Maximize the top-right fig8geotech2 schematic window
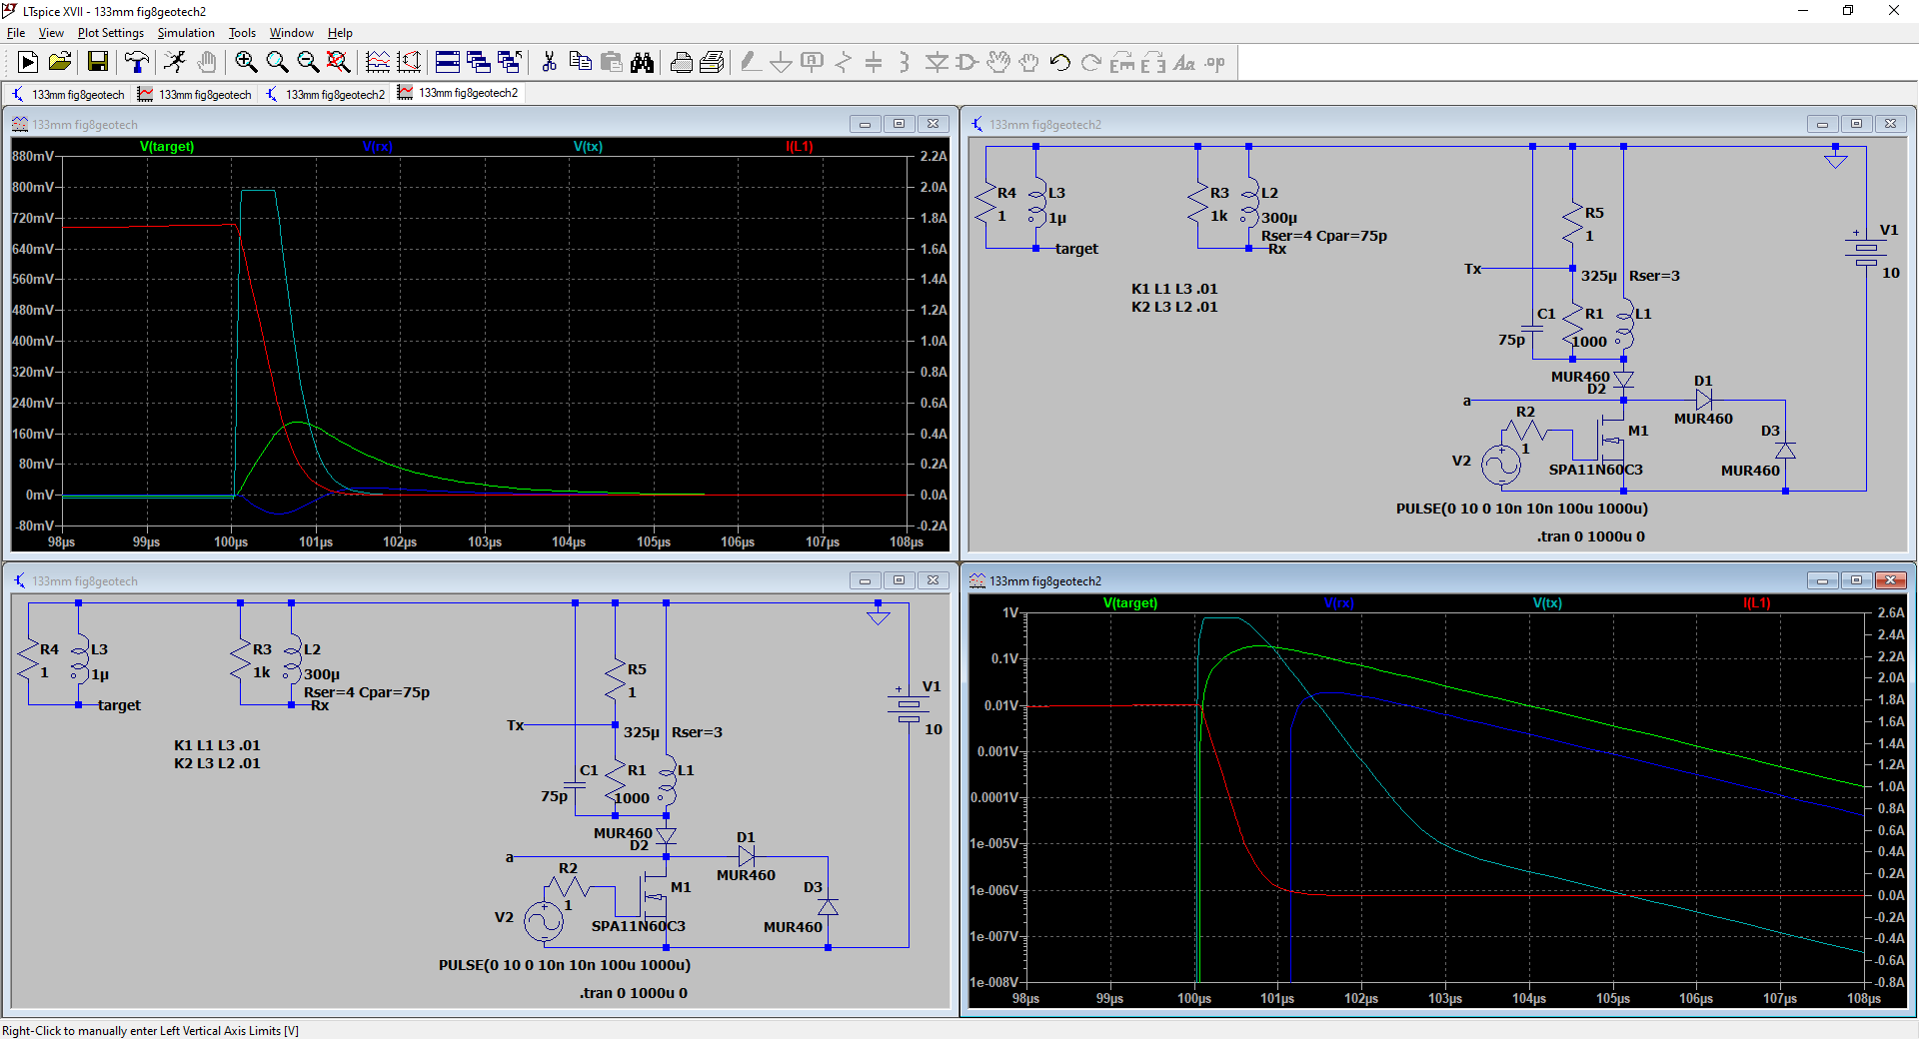 coord(1856,124)
